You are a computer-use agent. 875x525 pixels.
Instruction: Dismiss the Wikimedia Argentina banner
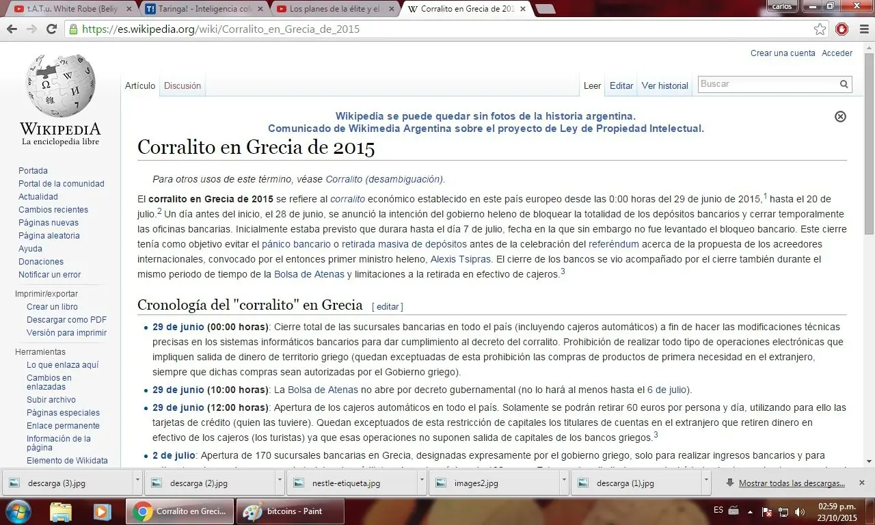[841, 116]
